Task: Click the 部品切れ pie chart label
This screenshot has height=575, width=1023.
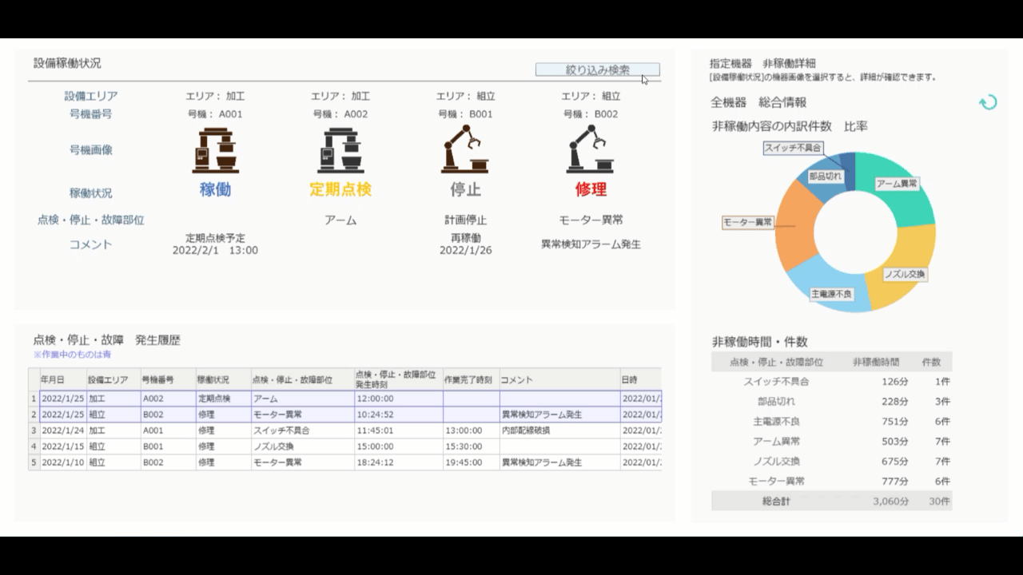Action: [x=826, y=176]
